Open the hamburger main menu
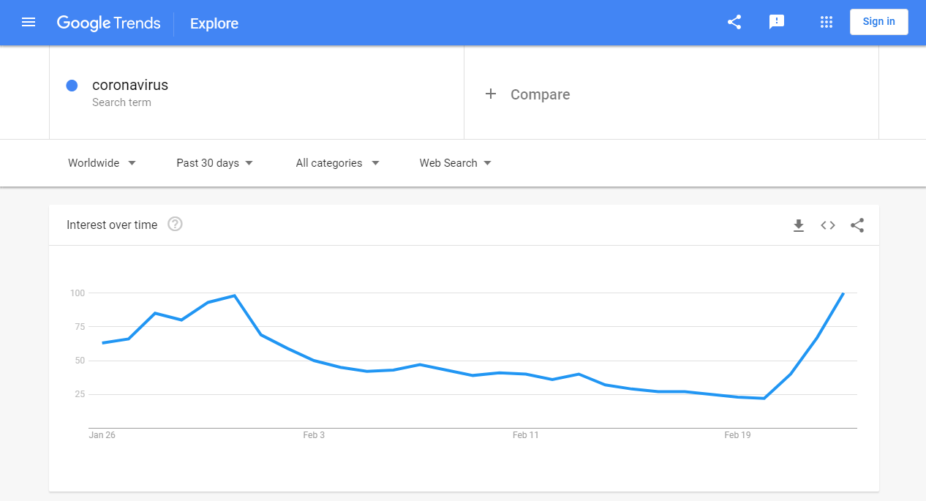 point(29,23)
